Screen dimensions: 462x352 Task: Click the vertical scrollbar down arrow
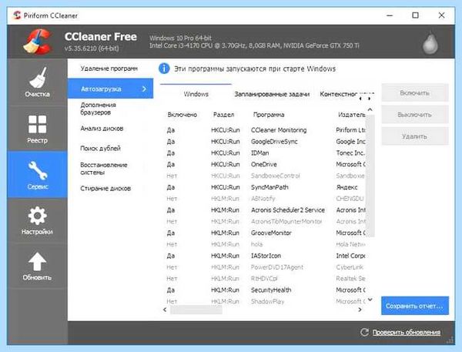pos(370,300)
